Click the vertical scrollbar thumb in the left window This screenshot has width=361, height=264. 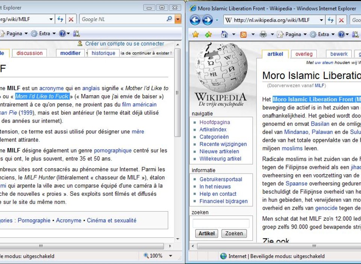point(177,92)
